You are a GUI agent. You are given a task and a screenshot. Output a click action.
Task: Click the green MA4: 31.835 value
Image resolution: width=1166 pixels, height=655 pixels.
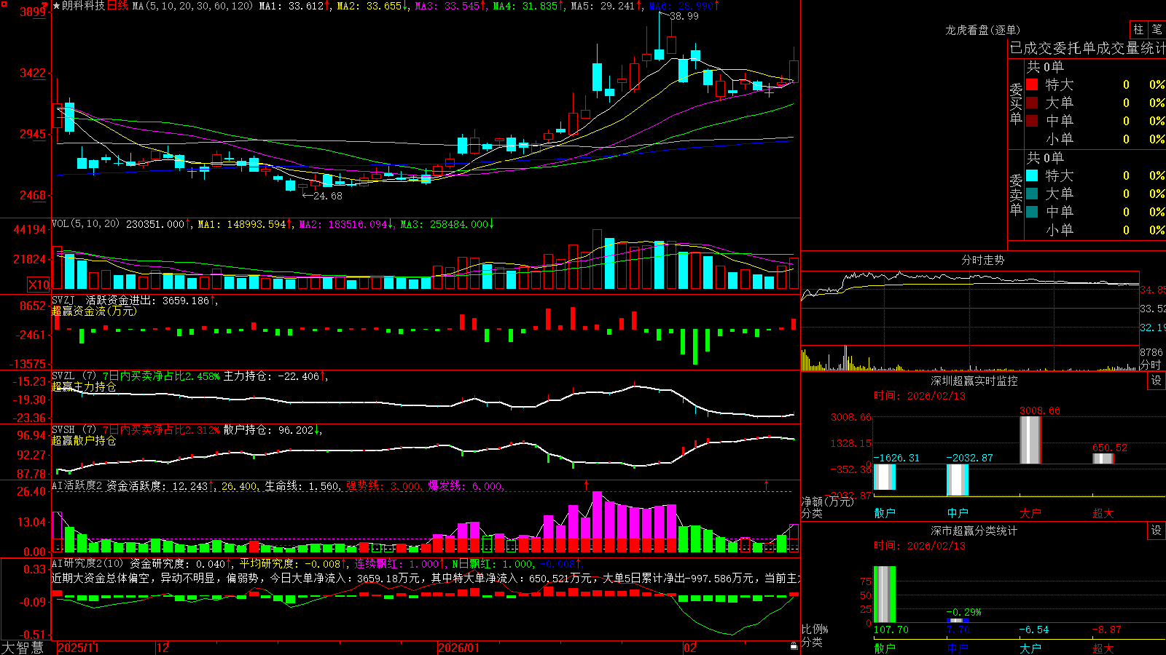click(x=525, y=6)
